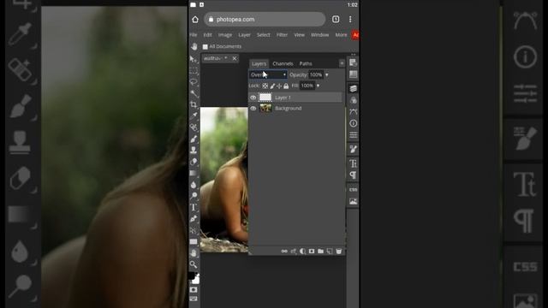Hide Layer 1 using its eye icon
The width and height of the screenshot is (548, 308).
pos(253,98)
